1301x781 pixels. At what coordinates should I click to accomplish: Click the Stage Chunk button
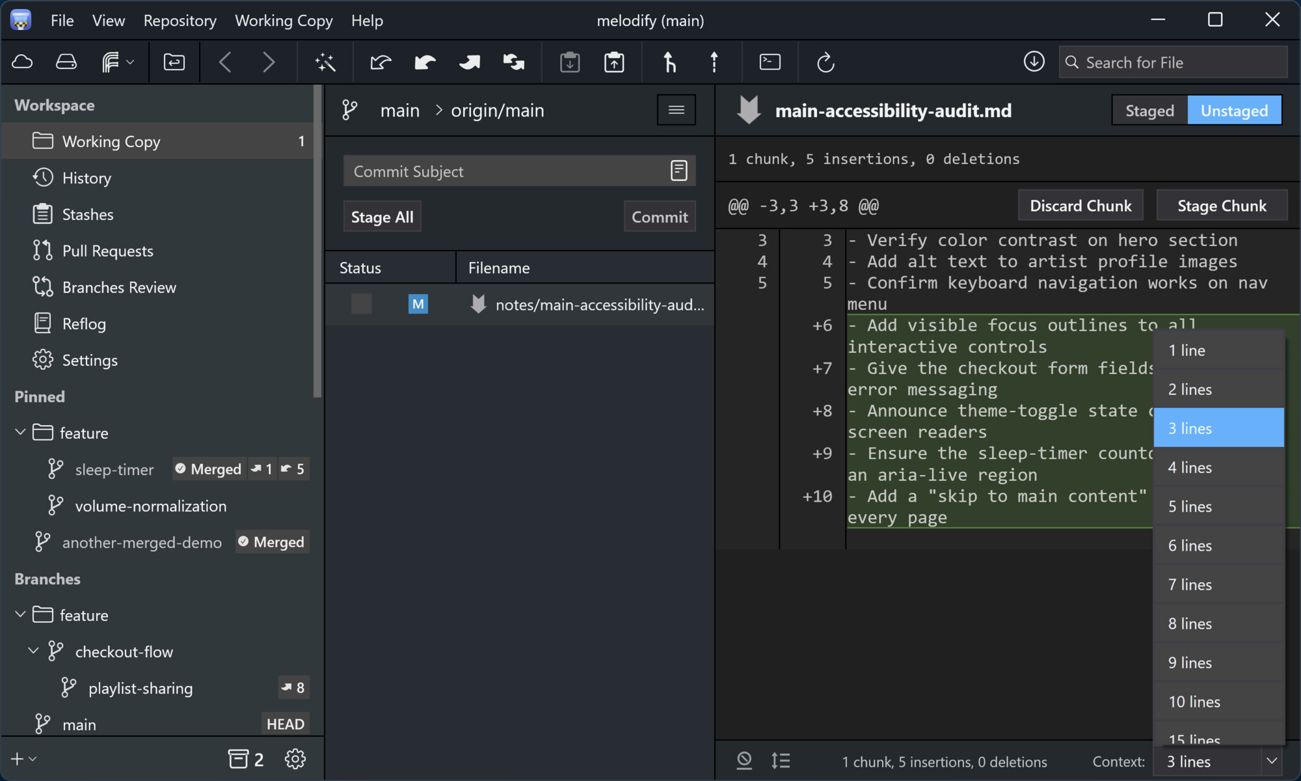pyautogui.click(x=1222, y=206)
